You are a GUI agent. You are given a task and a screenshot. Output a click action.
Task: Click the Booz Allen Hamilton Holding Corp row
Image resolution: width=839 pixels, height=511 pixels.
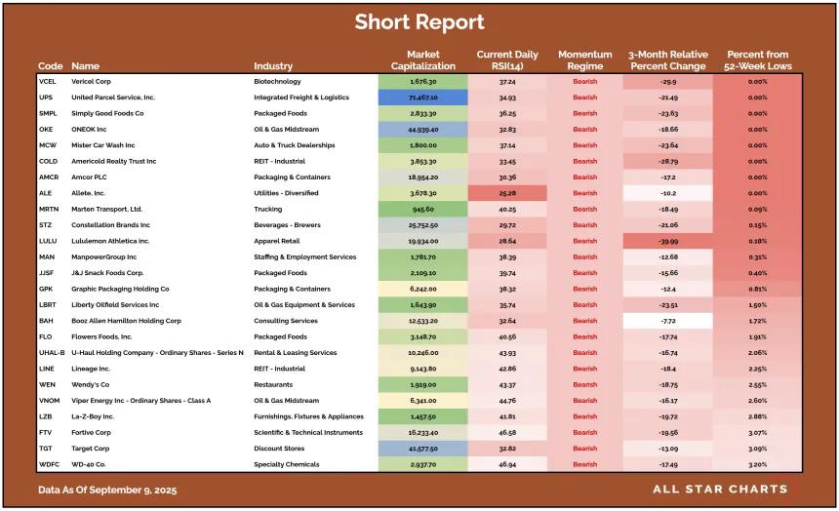(419, 321)
